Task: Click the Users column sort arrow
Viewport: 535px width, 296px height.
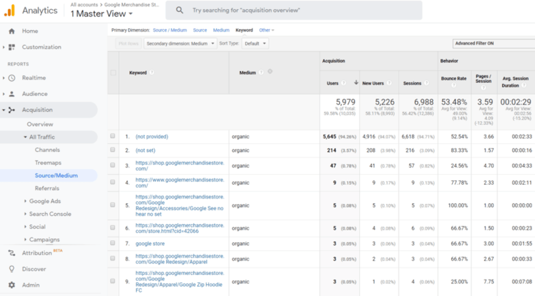Action: click(356, 82)
